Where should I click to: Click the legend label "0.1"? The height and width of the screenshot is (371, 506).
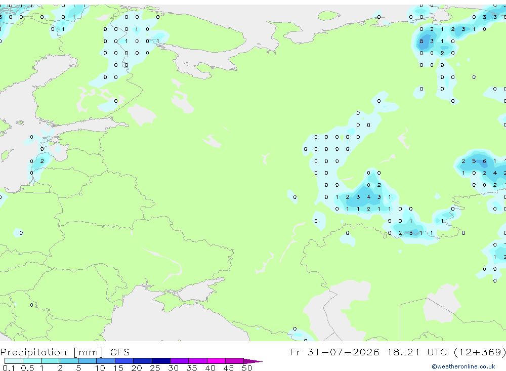pyautogui.click(x=9, y=368)
